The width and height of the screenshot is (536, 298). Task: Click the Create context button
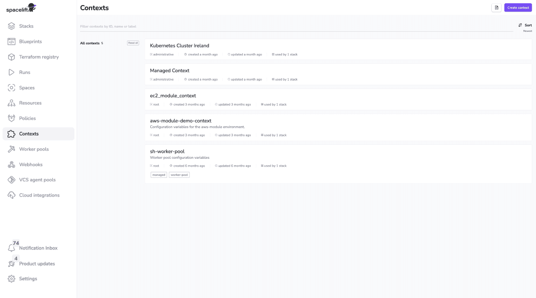click(x=518, y=7)
